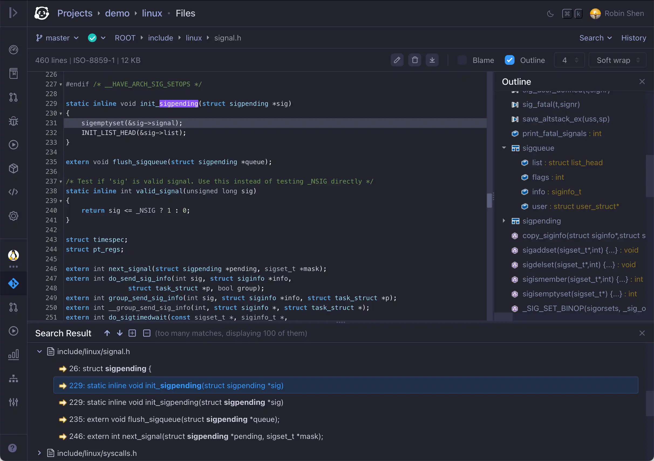Uncheck the Outline checkbox
This screenshot has height=461, width=654.
509,60
